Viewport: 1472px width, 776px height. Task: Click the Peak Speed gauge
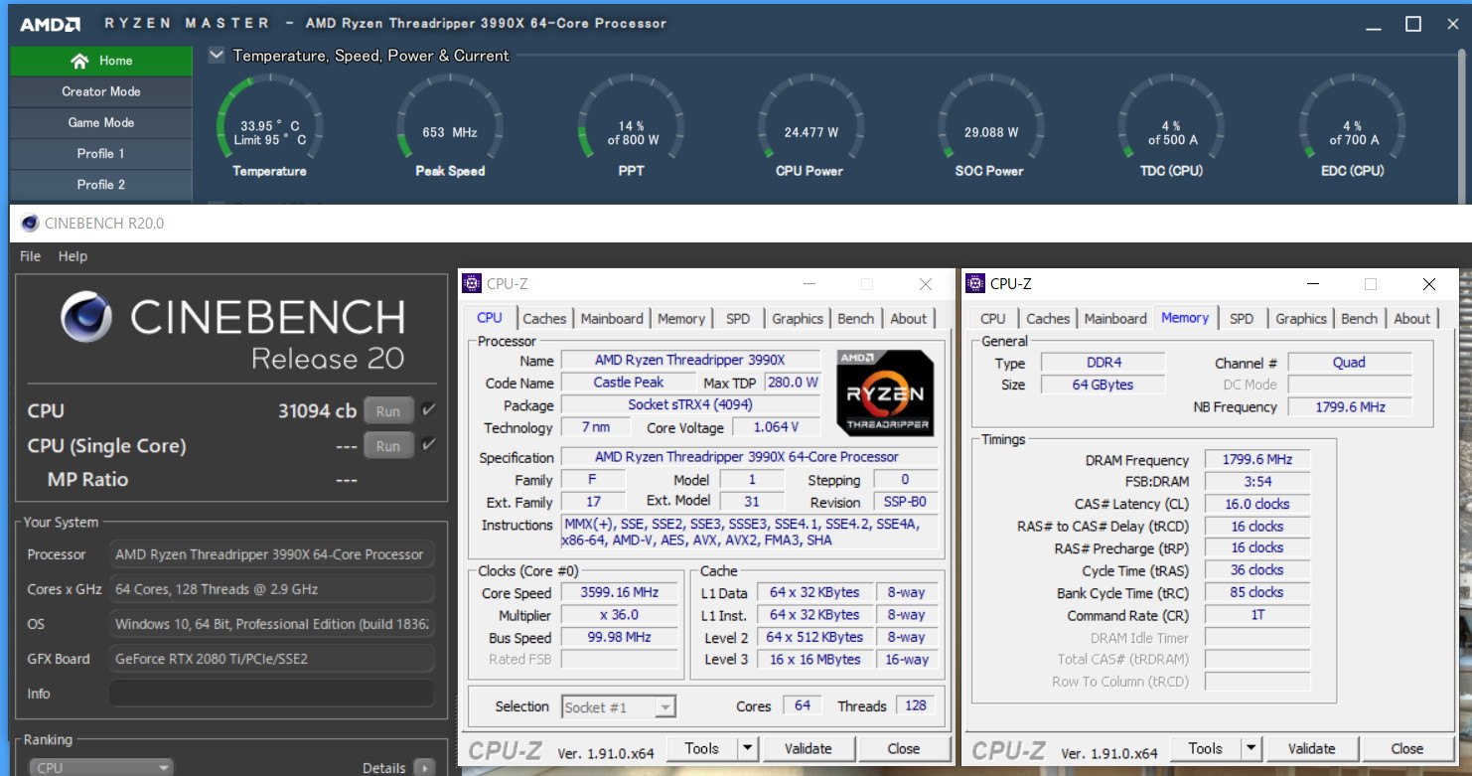pos(450,128)
